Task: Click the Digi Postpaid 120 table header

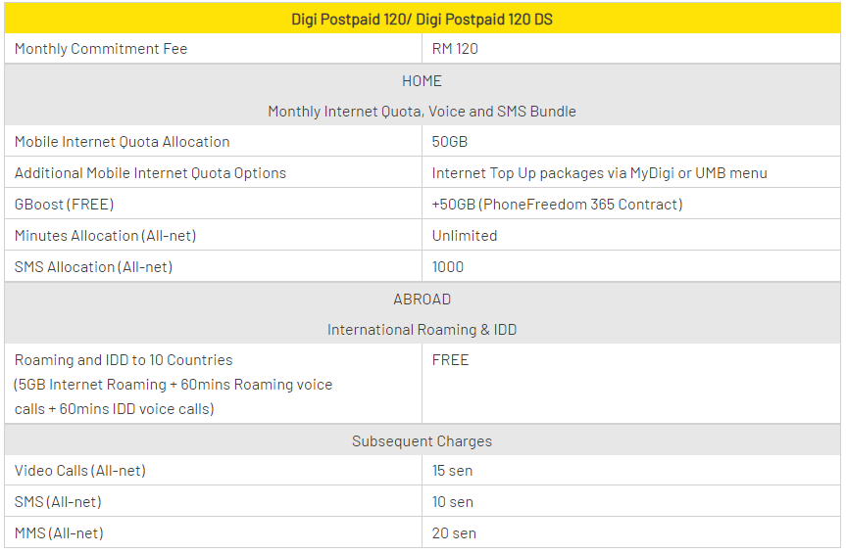Action: pos(422,19)
